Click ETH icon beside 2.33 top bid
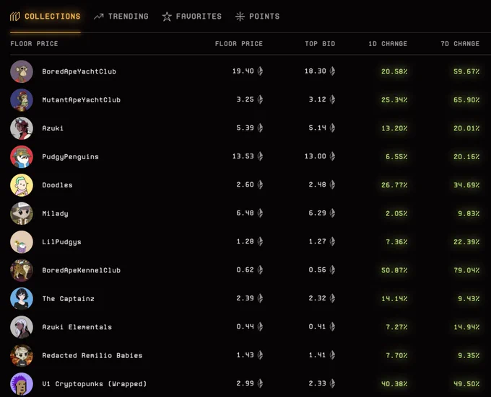 332,383
